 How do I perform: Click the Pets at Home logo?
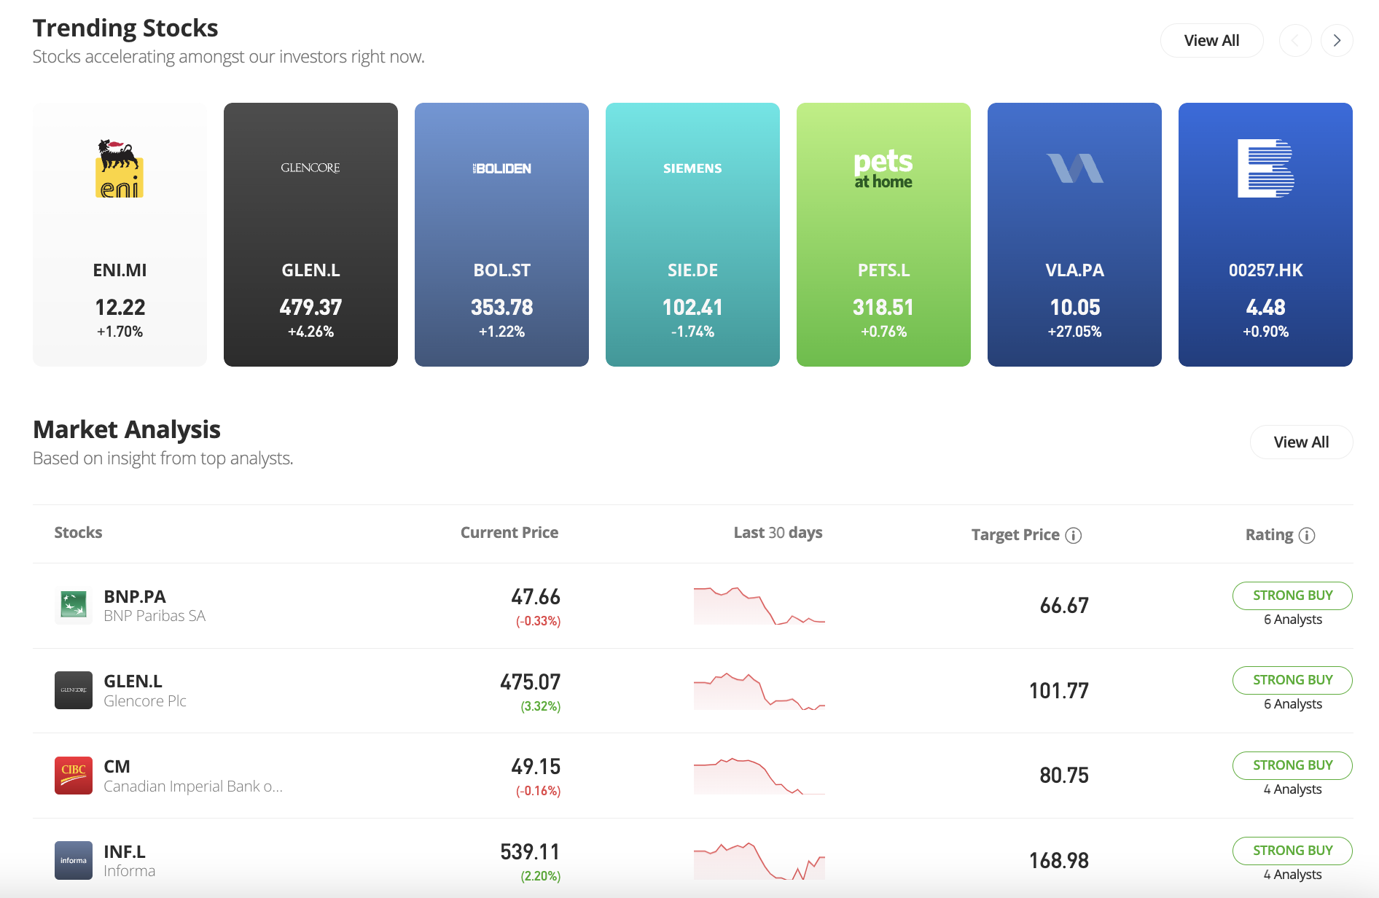click(883, 168)
